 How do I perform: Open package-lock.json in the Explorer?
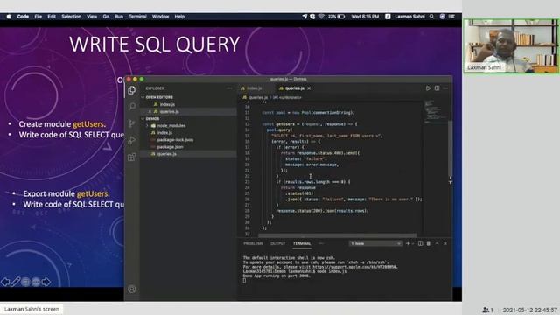point(175,140)
